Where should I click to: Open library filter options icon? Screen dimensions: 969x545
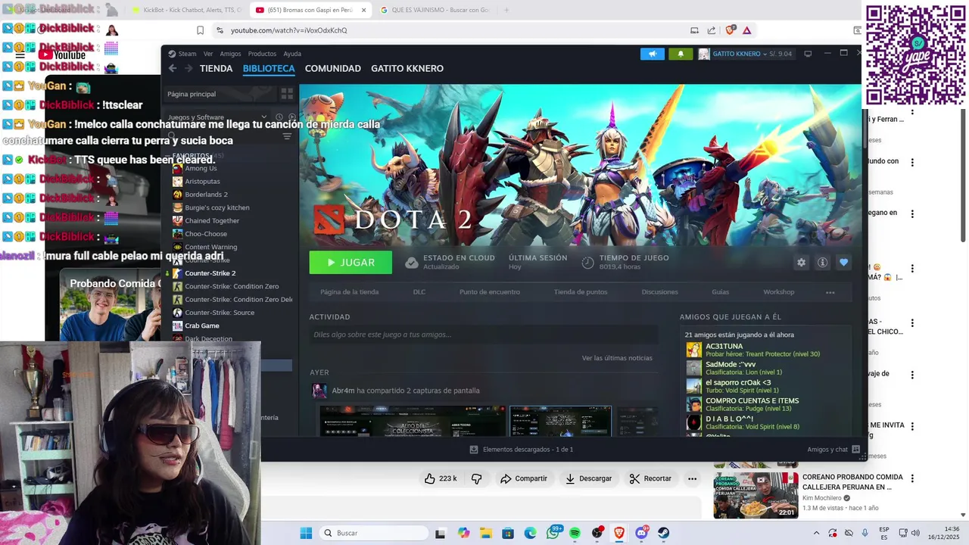287,136
